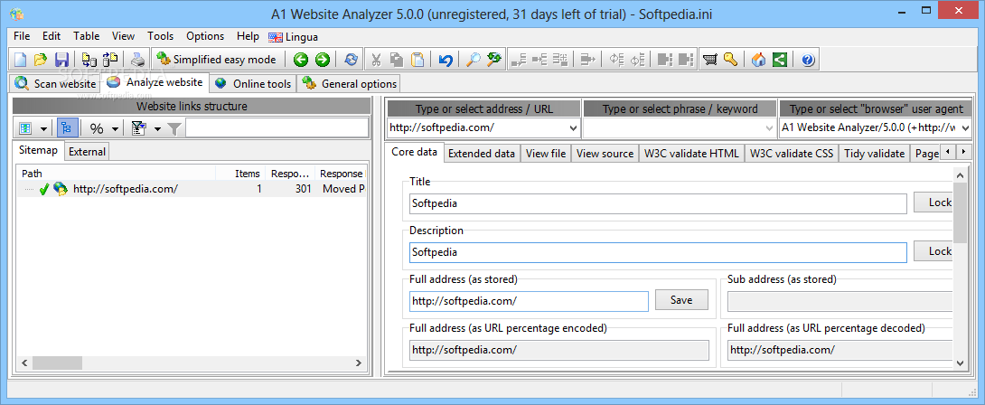The image size is (985, 405).
Task: Open the View menu
Action: pos(124,36)
